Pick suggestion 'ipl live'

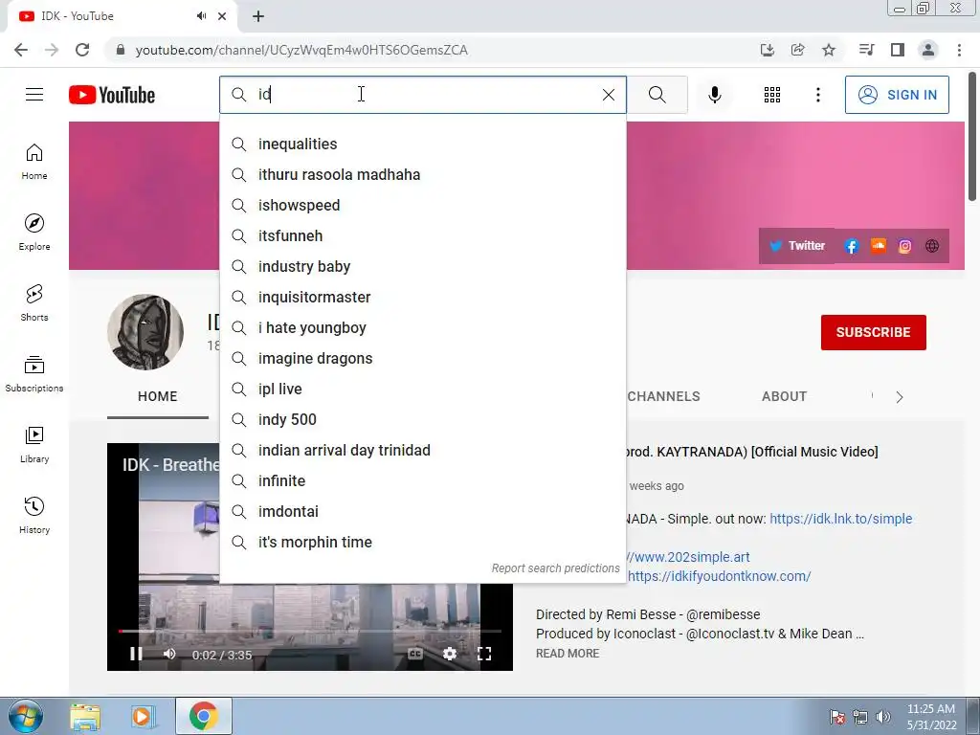point(423,389)
